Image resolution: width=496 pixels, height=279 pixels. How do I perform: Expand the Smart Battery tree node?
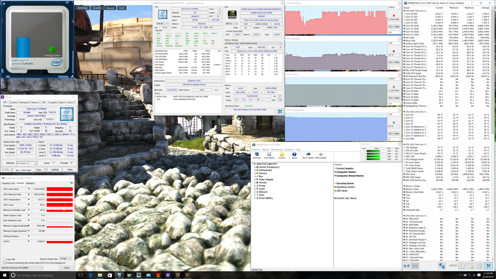255,198
